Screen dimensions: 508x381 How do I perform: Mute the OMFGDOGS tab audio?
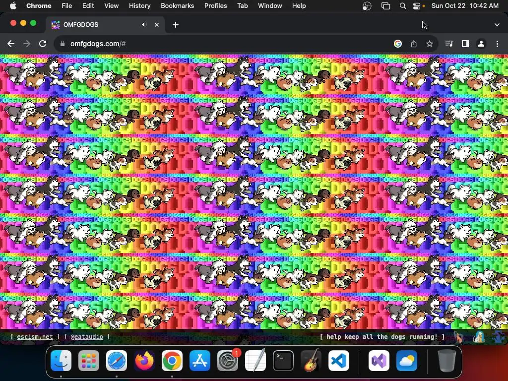click(x=144, y=25)
